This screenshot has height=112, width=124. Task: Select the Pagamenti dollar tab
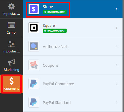click(x=12, y=84)
